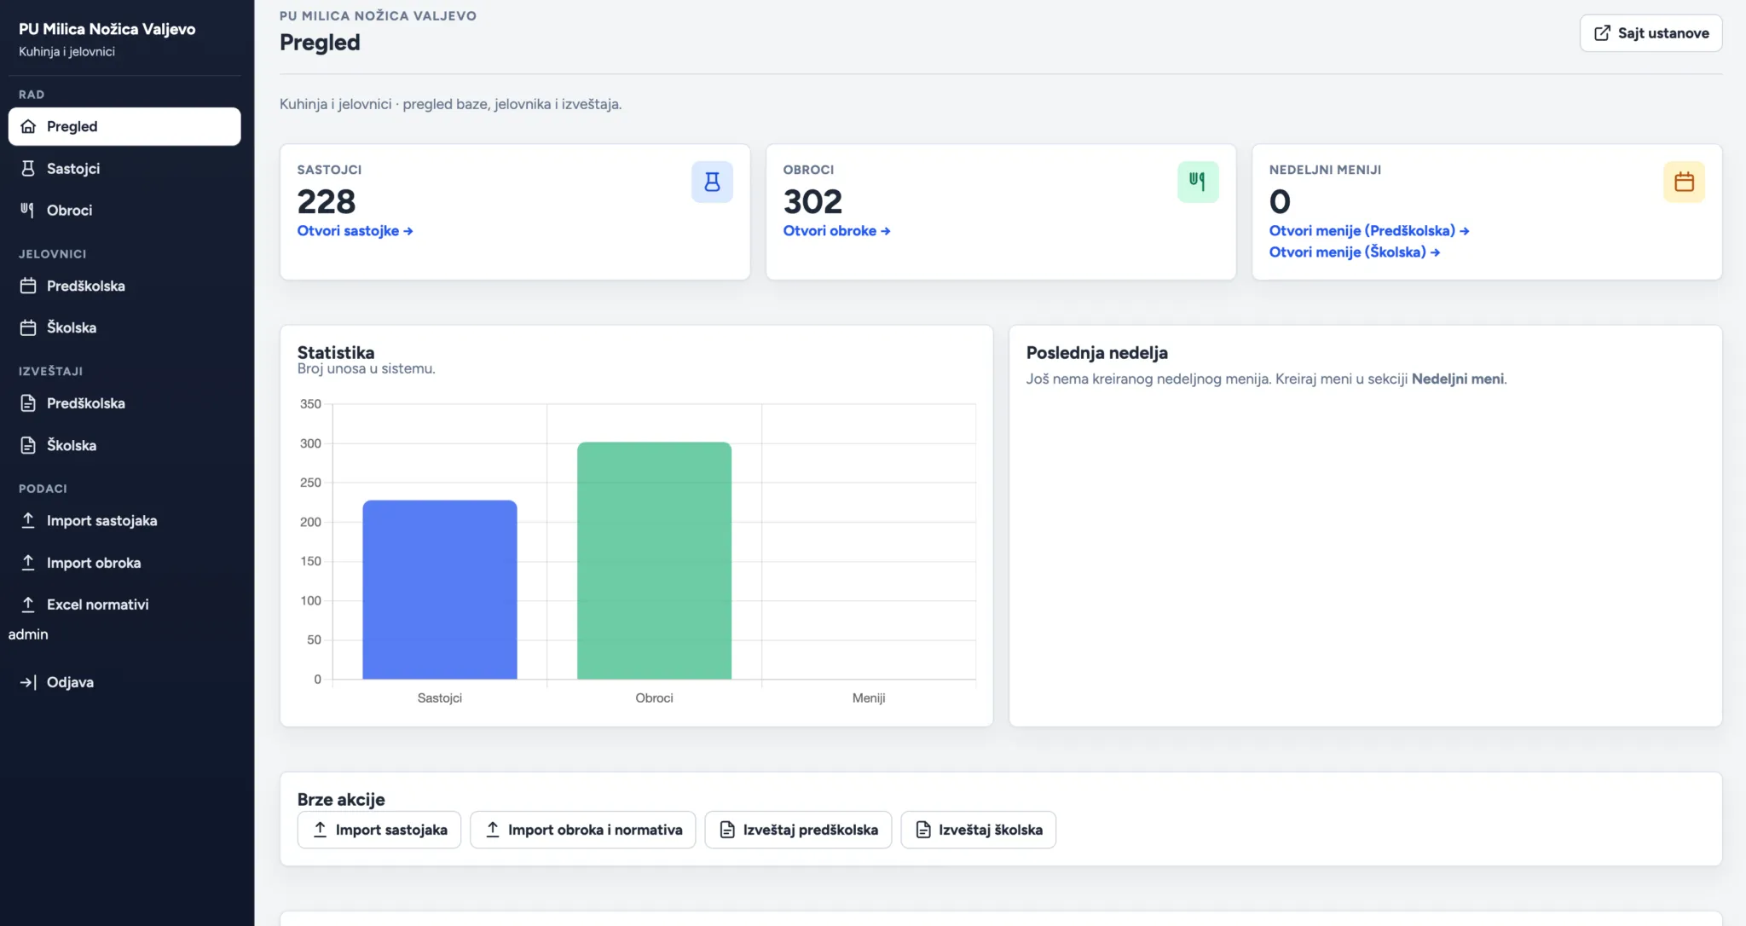Open Obroci sidebar item
1746x926 pixels.
pyautogui.click(x=124, y=210)
